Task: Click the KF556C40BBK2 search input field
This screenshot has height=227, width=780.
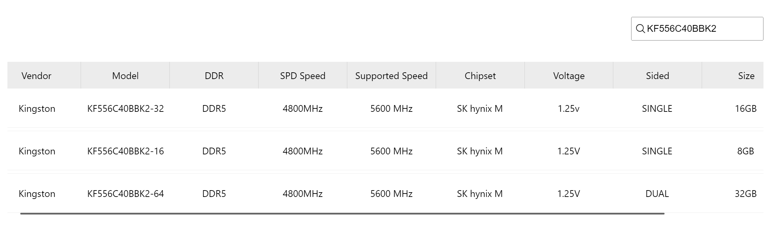Action: click(702, 29)
